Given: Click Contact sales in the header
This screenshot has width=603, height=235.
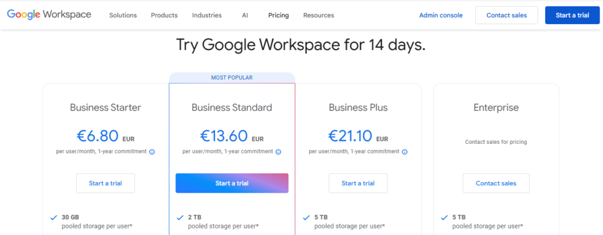Looking at the screenshot, I should (x=506, y=15).
